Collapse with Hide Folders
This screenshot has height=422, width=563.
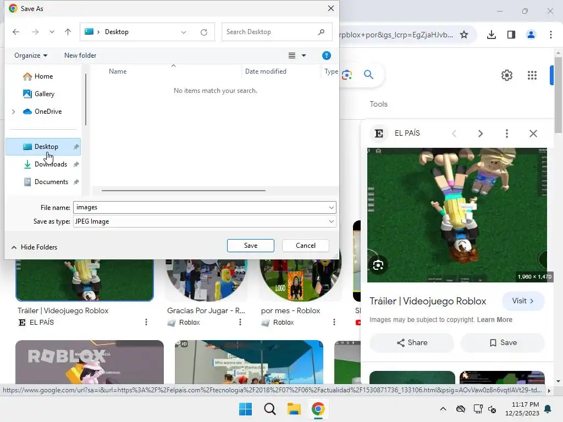pyautogui.click(x=35, y=247)
